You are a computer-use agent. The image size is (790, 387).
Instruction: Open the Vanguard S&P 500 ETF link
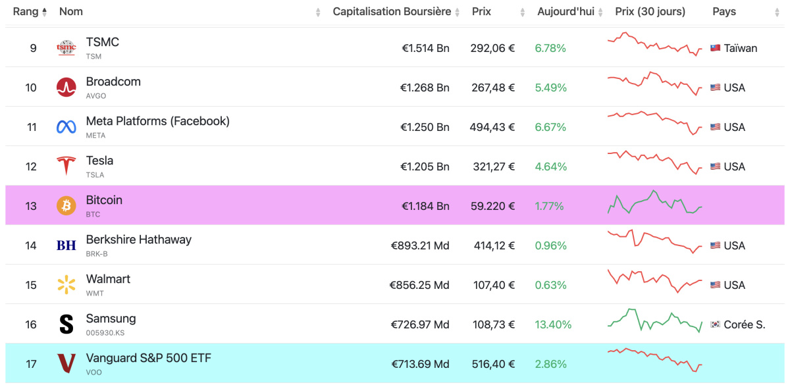(x=149, y=358)
